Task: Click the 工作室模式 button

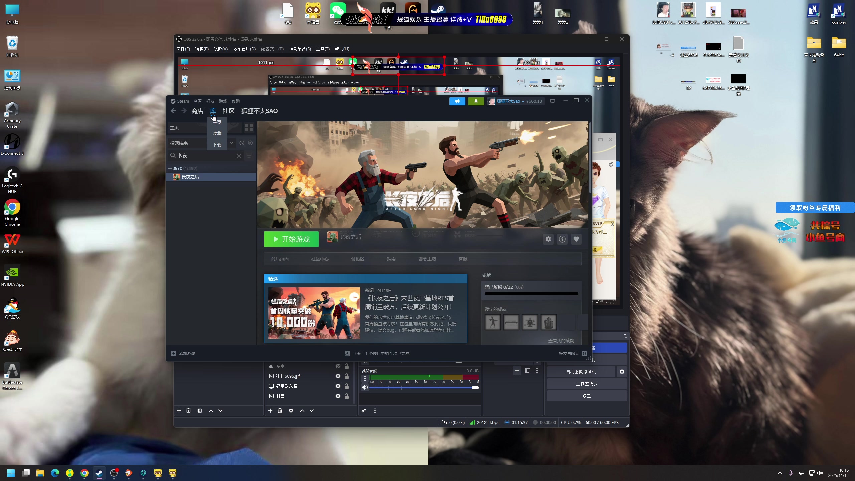Action: click(x=586, y=384)
